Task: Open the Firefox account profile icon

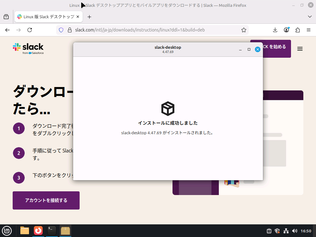Action: tap(286, 30)
